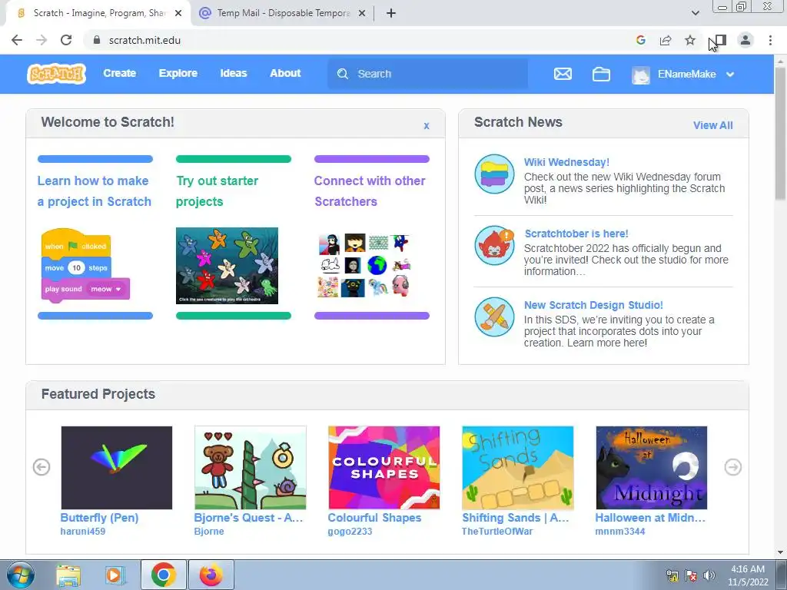The height and width of the screenshot is (590, 787).
Task: Open the browser side panel icon
Action: 720,40
